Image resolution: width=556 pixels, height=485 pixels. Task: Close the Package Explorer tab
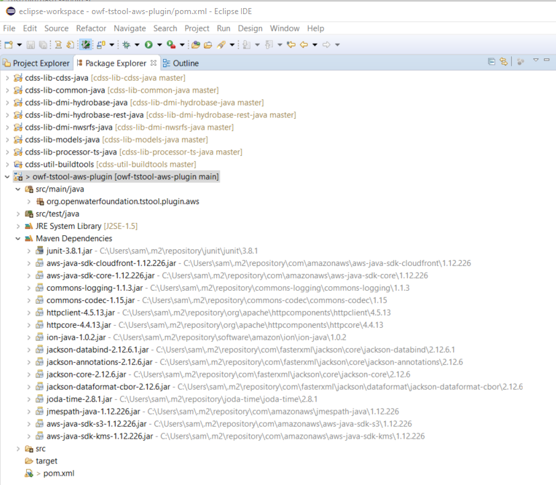153,62
